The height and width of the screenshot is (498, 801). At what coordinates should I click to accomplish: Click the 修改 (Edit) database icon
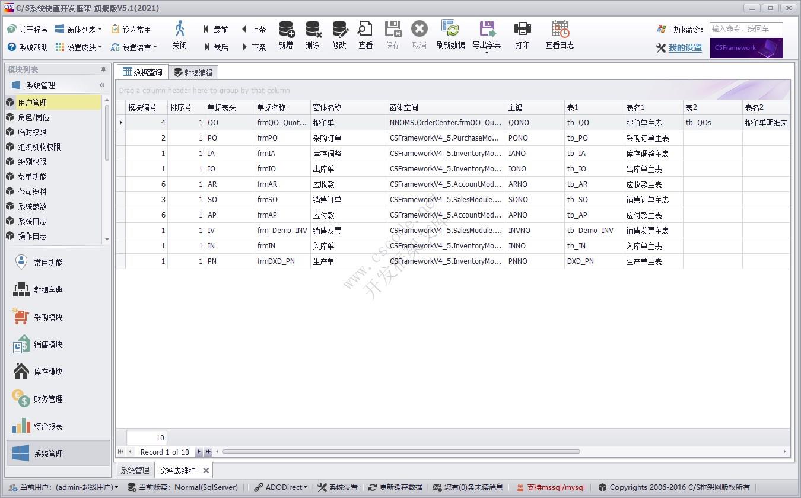click(x=339, y=29)
